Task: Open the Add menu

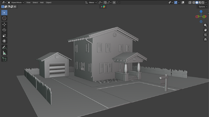Action: tap(42, 3)
